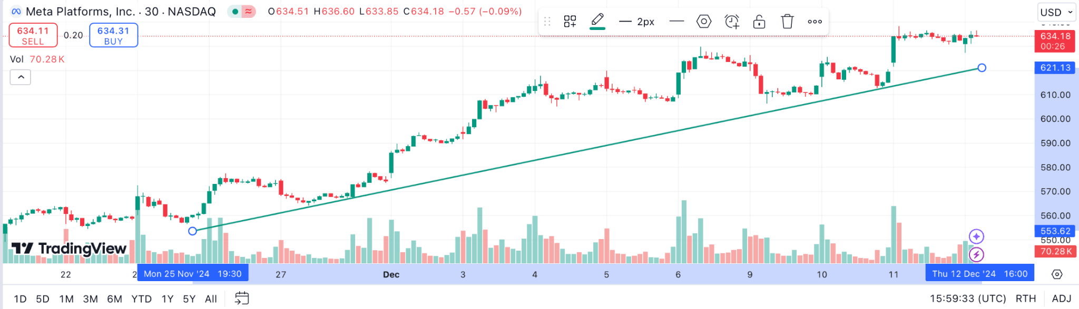Open chart settings gear near the time axis
This screenshot has height=309, width=1079.
[1057, 274]
